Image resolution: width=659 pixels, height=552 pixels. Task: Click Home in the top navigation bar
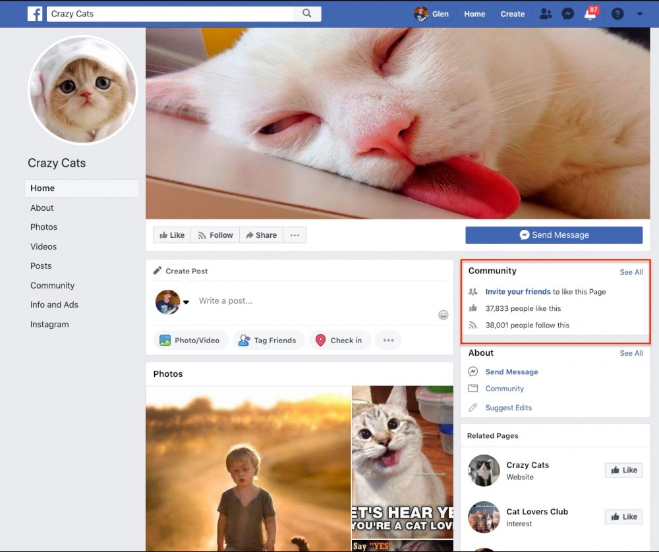pos(474,14)
